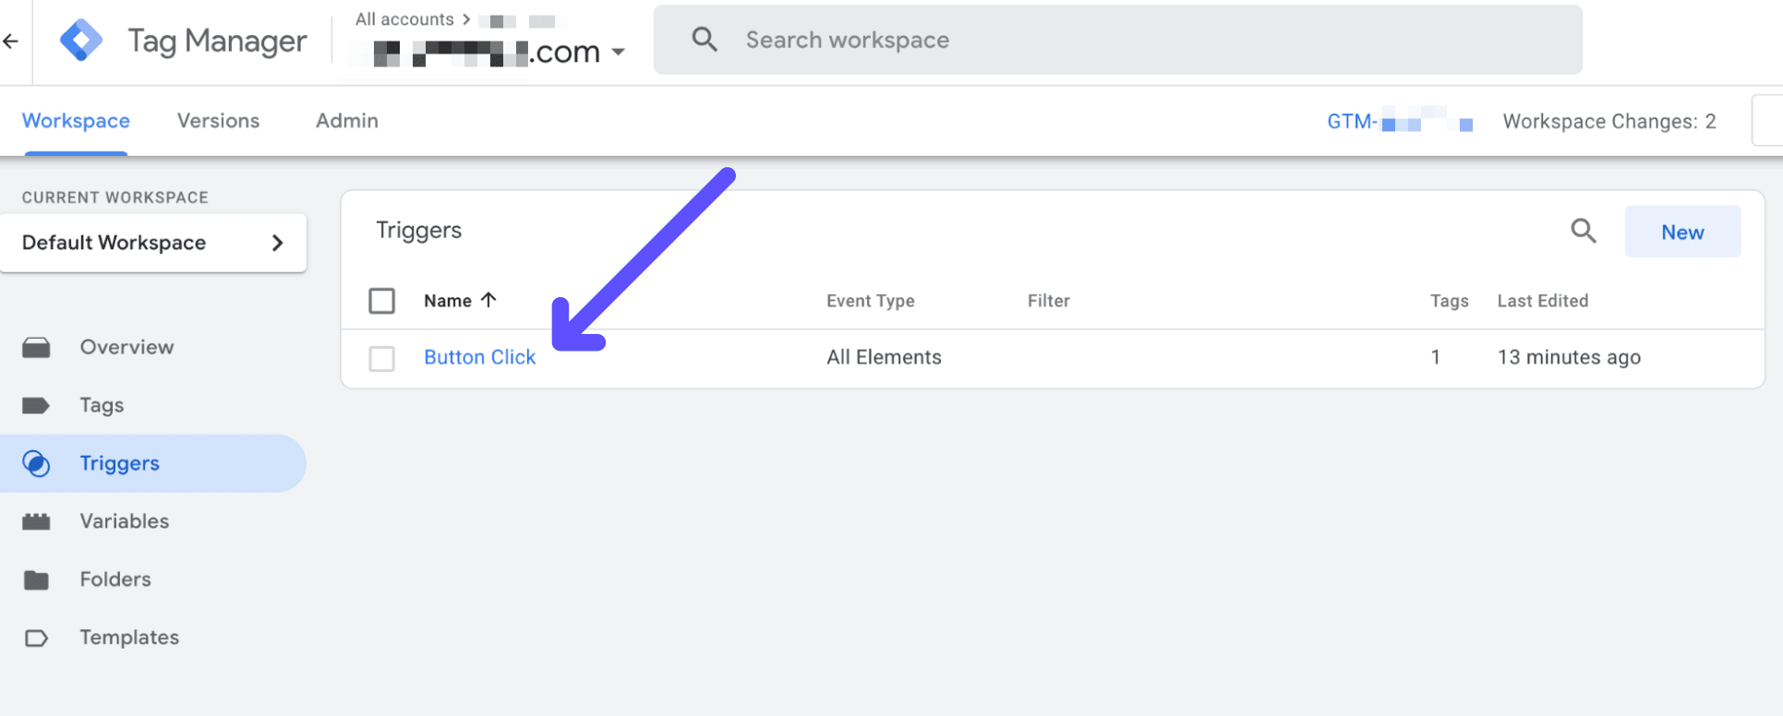Click the triggers table search icon
Image resolution: width=1783 pixels, height=716 pixels.
(x=1583, y=231)
